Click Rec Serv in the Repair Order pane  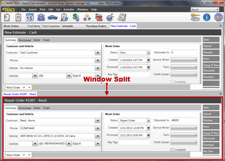[x=211, y=151]
